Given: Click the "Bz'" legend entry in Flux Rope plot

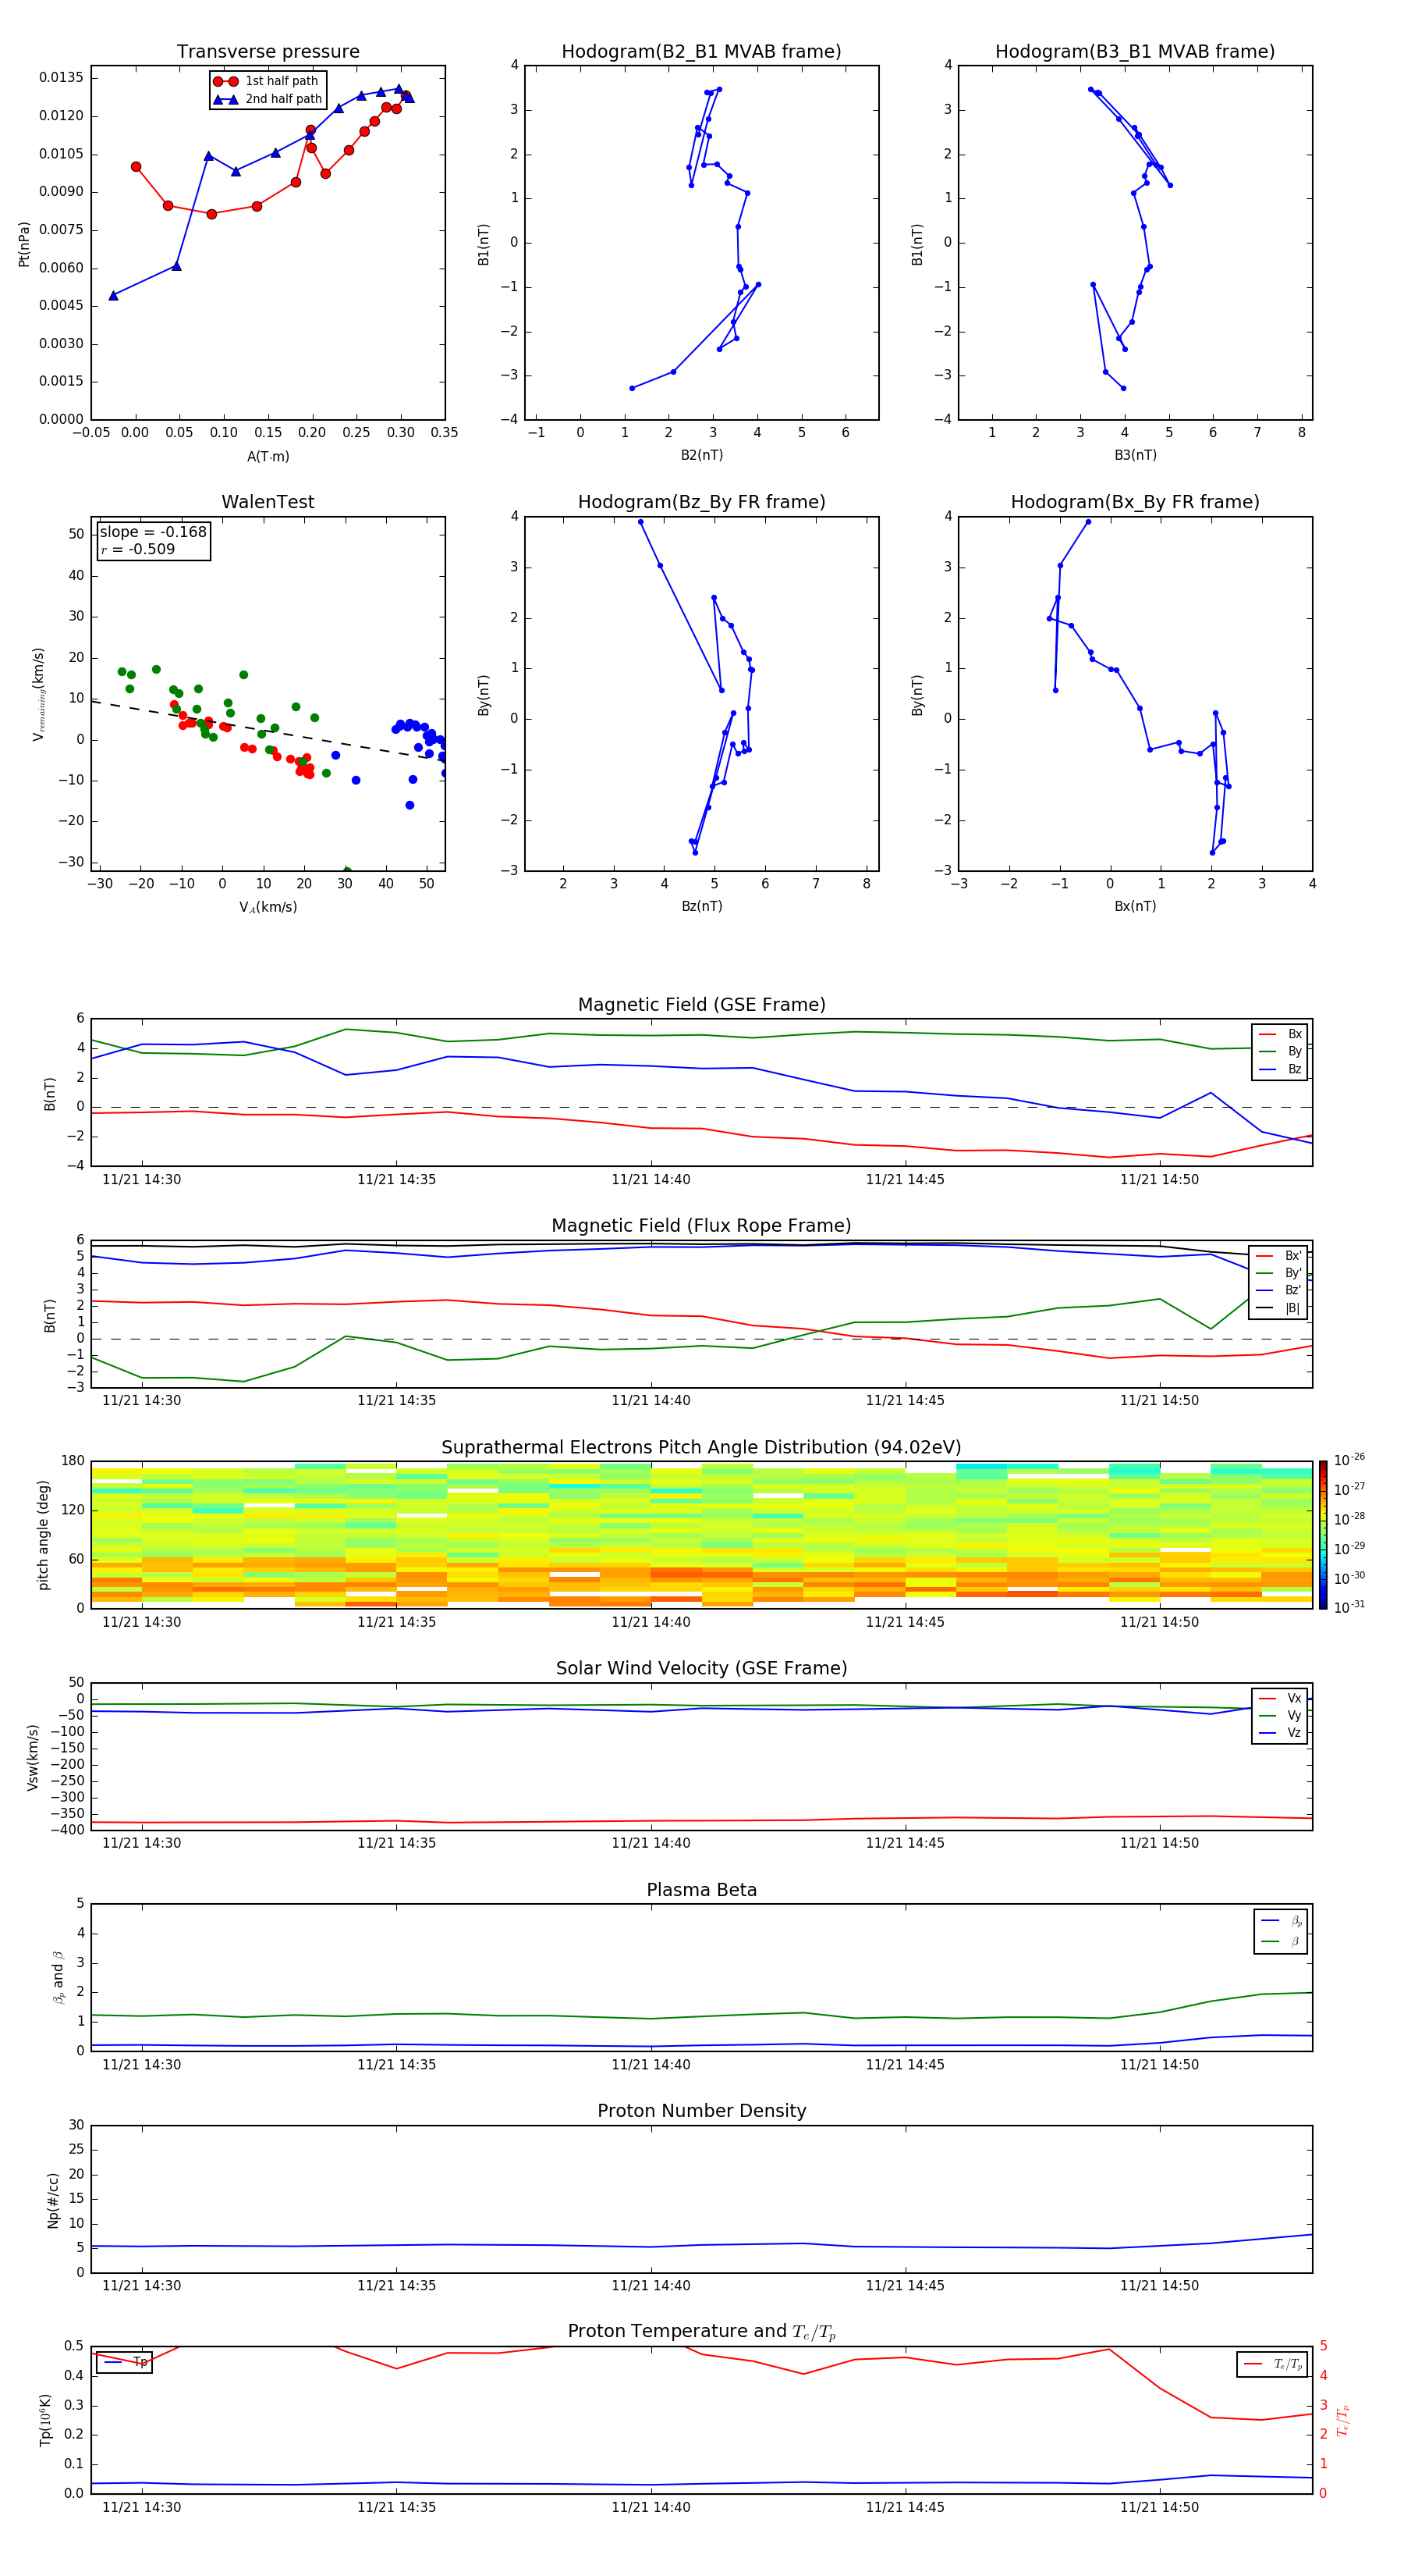Looking at the screenshot, I should [1280, 1290].
